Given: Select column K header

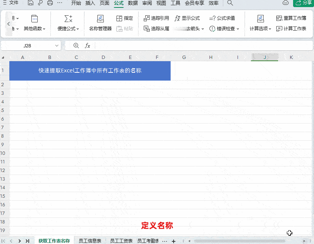Looking at the screenshot, I should pos(291,57).
